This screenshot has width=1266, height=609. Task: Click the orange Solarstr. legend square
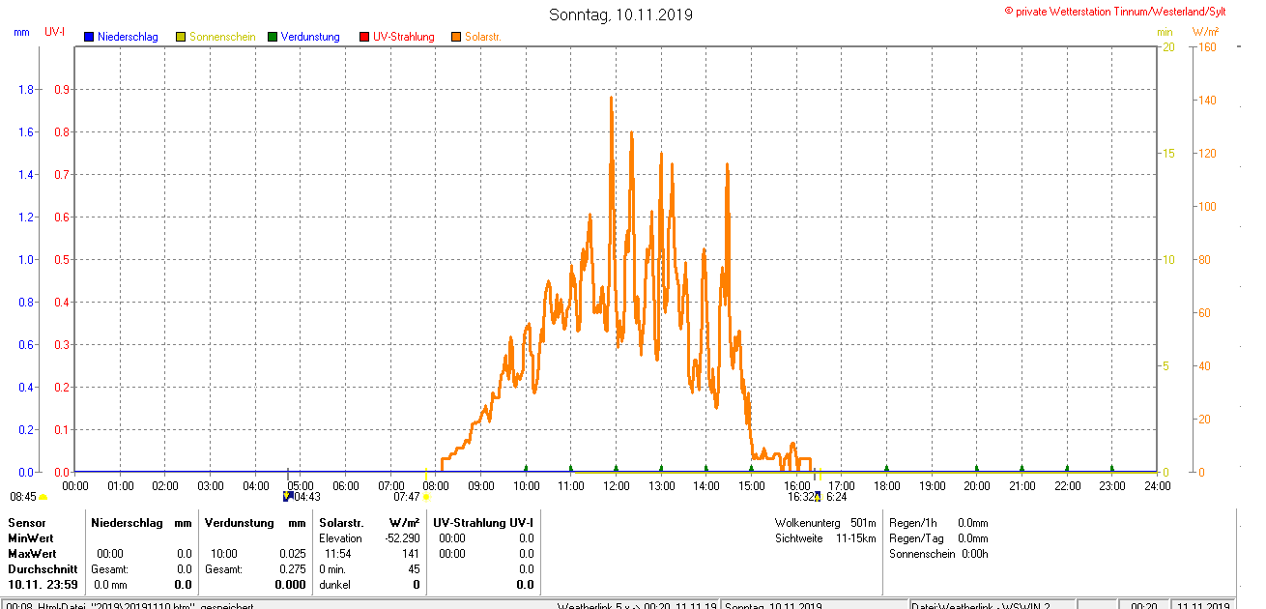pos(456,37)
